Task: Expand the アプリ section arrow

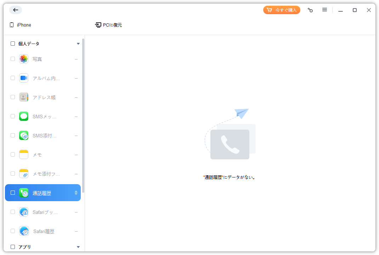Action: (78, 247)
